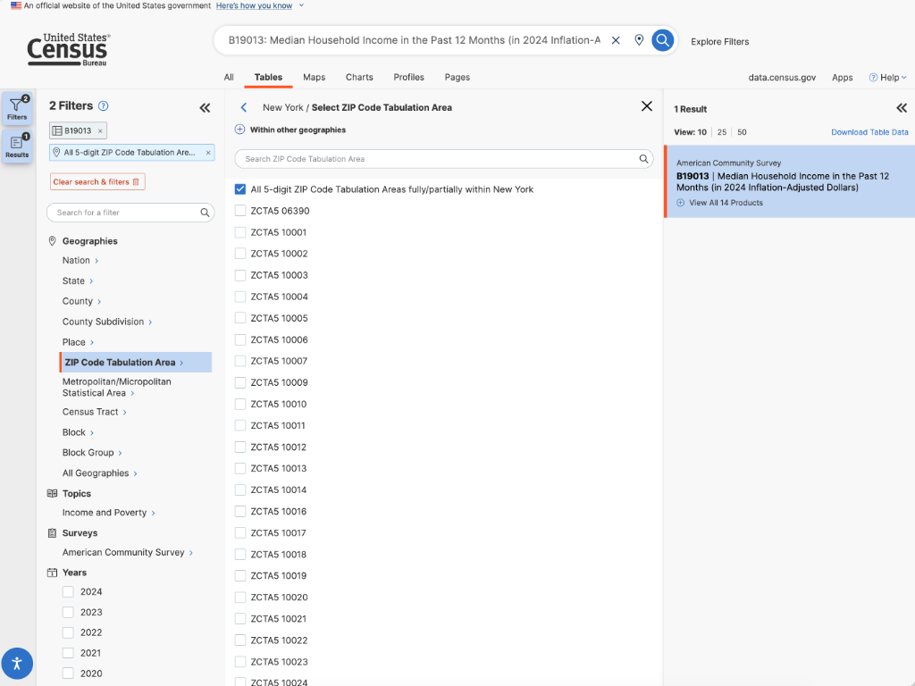Go back to New York geography level

(x=244, y=107)
